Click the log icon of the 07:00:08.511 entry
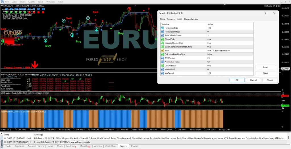 point(5,142)
